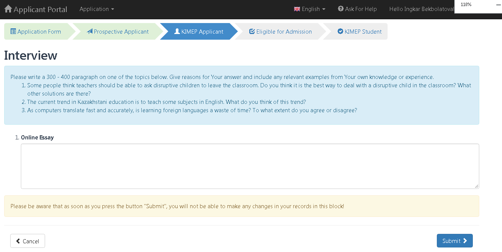The width and height of the screenshot is (502, 252).
Task: Go to the Eligible for Admission step
Action: [x=280, y=31]
